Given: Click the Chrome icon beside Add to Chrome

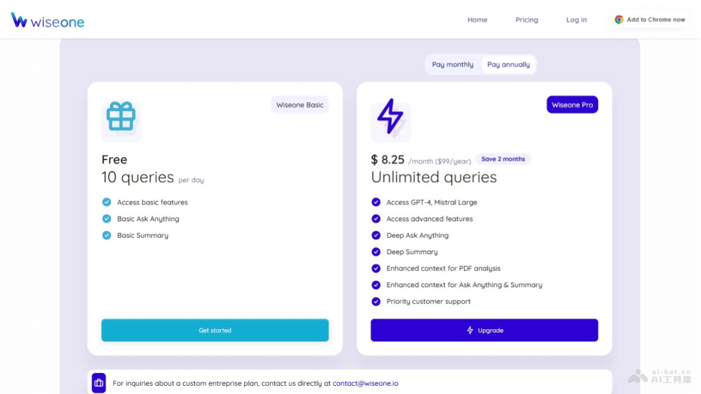Looking at the screenshot, I should tap(619, 19).
